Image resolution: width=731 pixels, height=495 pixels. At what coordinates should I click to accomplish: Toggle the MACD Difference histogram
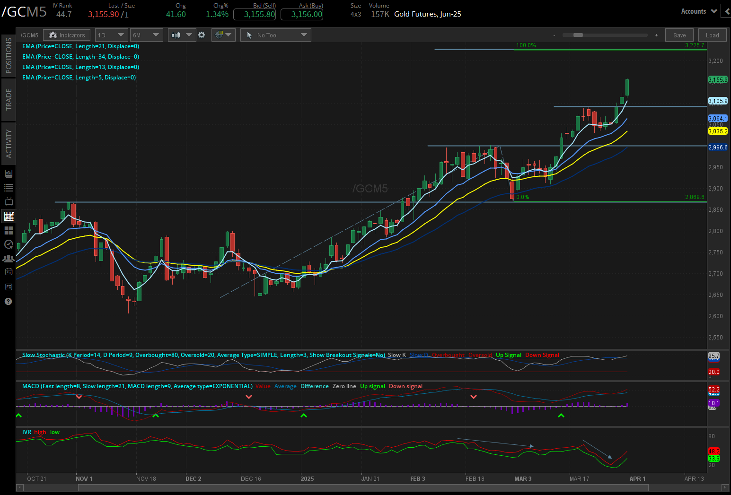point(314,386)
